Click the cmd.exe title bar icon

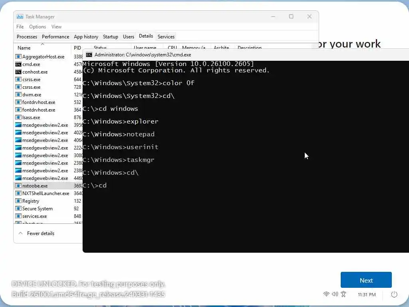[89, 55]
